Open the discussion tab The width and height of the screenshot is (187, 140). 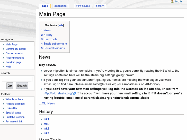pos(60,6)
